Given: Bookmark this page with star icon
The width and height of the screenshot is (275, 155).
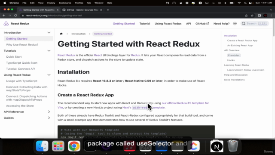Looking at the screenshot, I should pyautogui.click(x=252, y=15).
